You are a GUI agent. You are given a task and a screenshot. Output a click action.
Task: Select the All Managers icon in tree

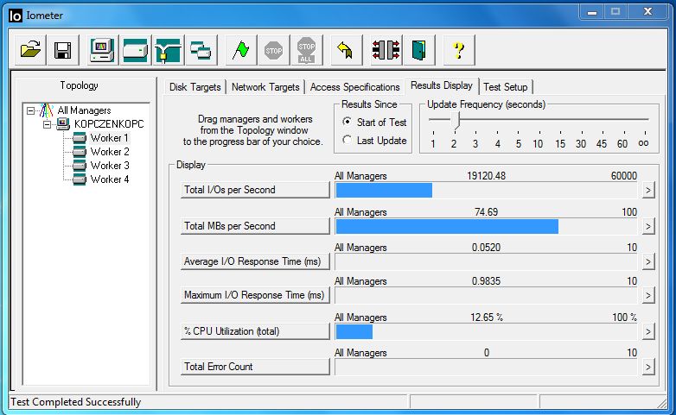47,110
